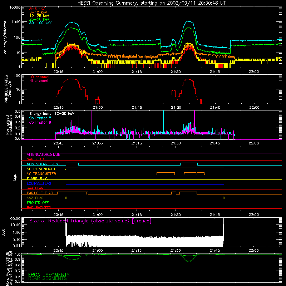Image resolution: width=286 pixels, height=286 pixels.
Task: Click the NON_SOLAR_EVENT flag label
Action: (43, 164)
